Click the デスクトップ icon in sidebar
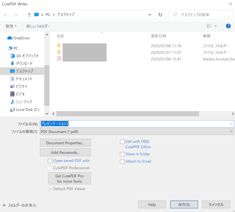This screenshot has width=235, height=212. [12, 71]
